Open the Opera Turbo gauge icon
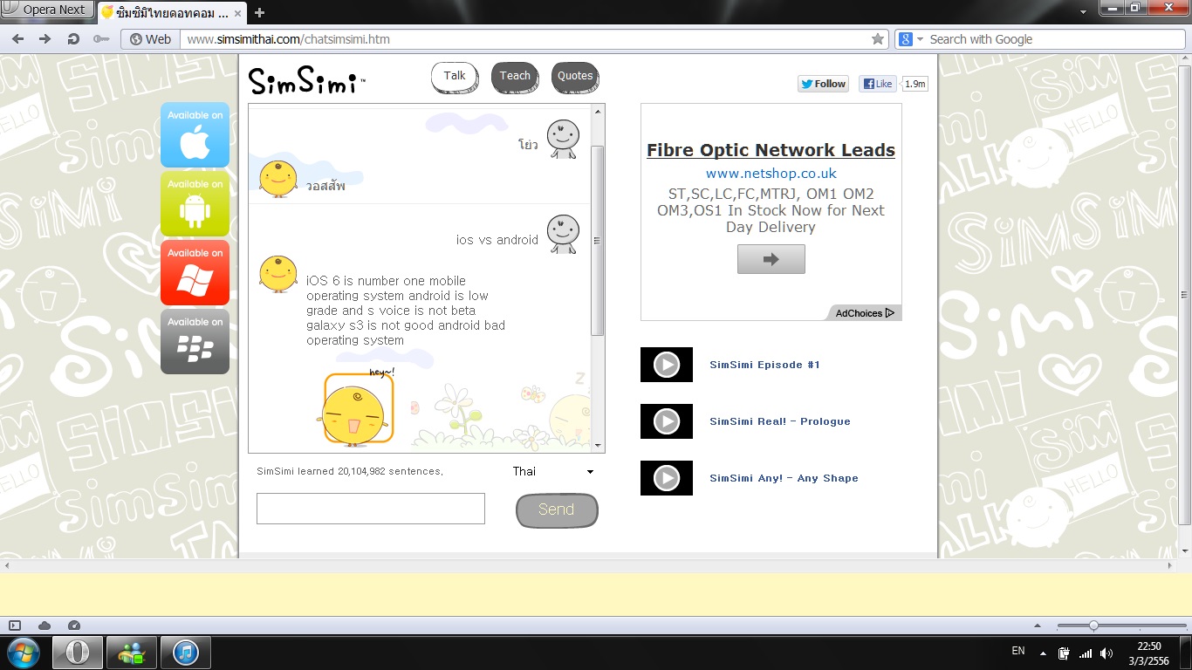Screen dimensions: 1192x670 tap(74, 626)
